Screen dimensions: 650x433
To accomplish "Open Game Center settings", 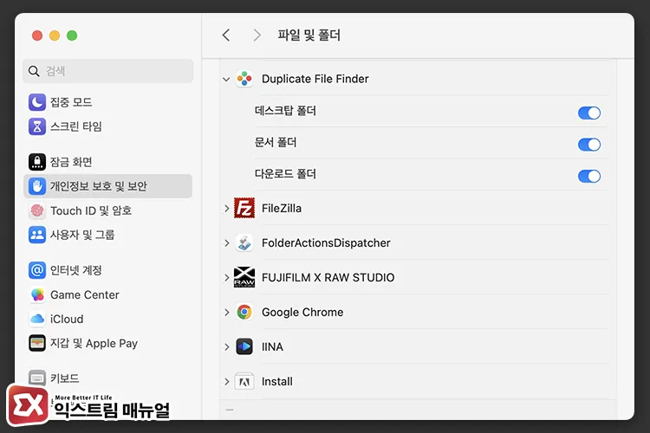I will tap(107, 294).
